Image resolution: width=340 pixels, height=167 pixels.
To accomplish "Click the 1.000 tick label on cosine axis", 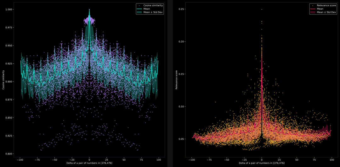I will (9, 9).
